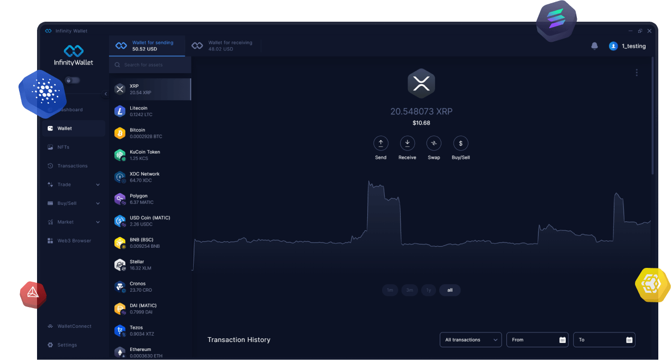Click the large XRP logo hexagon
Viewport: 671px width, 360px height.
tap(421, 84)
